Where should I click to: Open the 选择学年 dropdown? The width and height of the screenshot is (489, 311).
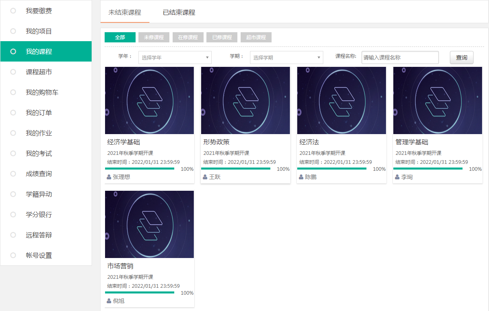[175, 57]
